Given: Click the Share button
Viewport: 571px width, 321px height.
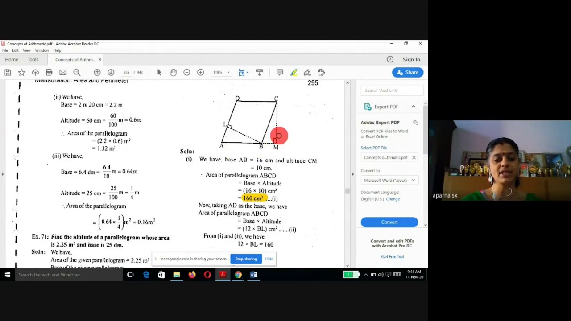Looking at the screenshot, I should [408, 72].
